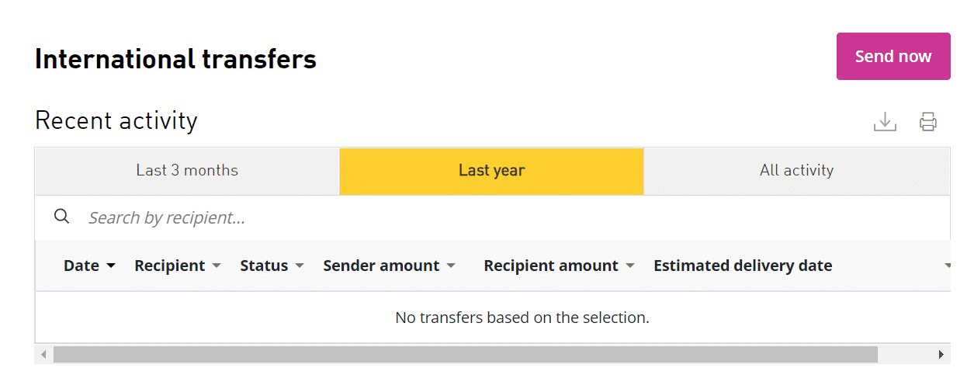Click the download activity icon
The image size is (974, 389).
885,122
